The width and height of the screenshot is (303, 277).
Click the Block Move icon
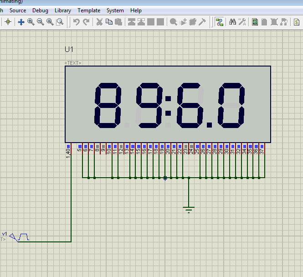pos(141,22)
